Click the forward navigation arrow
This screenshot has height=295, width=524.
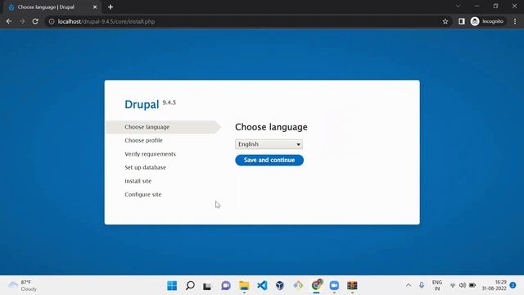coord(22,21)
